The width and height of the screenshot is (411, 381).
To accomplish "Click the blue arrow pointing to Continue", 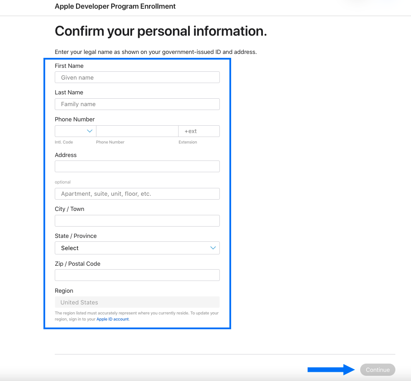I will coord(331,370).
